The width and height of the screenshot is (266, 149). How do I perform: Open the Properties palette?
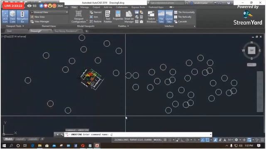[x=118, y=16]
